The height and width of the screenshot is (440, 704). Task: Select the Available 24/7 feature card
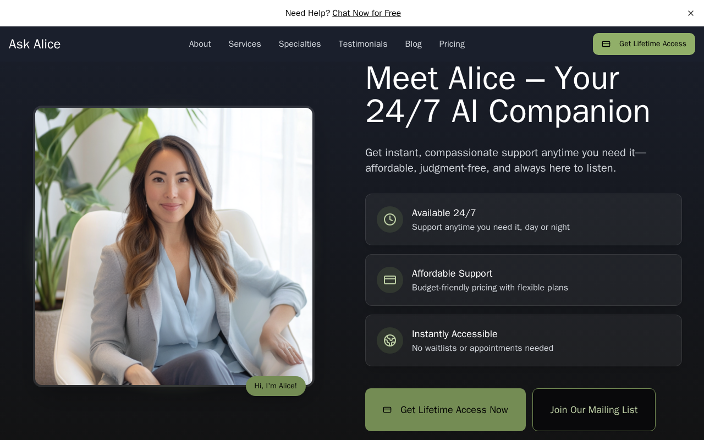click(x=524, y=219)
